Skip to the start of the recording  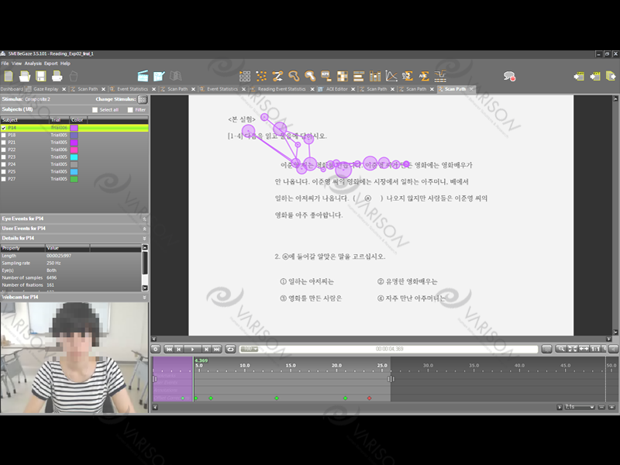coord(169,350)
